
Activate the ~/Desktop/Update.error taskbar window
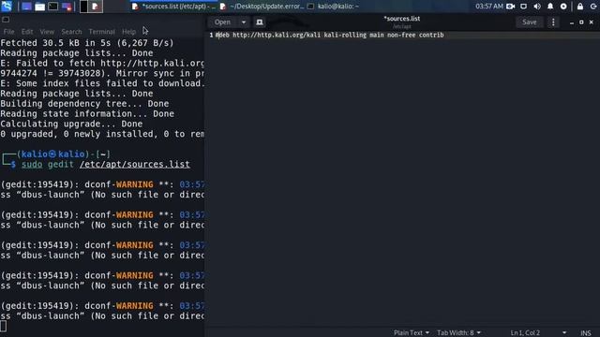point(262,7)
